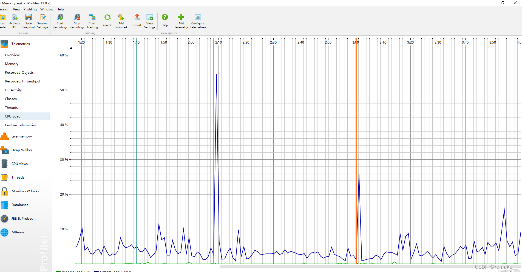The image size is (522, 272).
Task: Click the 60 % axis label
Action: click(64, 55)
